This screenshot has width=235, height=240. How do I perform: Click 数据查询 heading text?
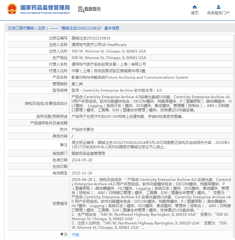coord(93,9)
